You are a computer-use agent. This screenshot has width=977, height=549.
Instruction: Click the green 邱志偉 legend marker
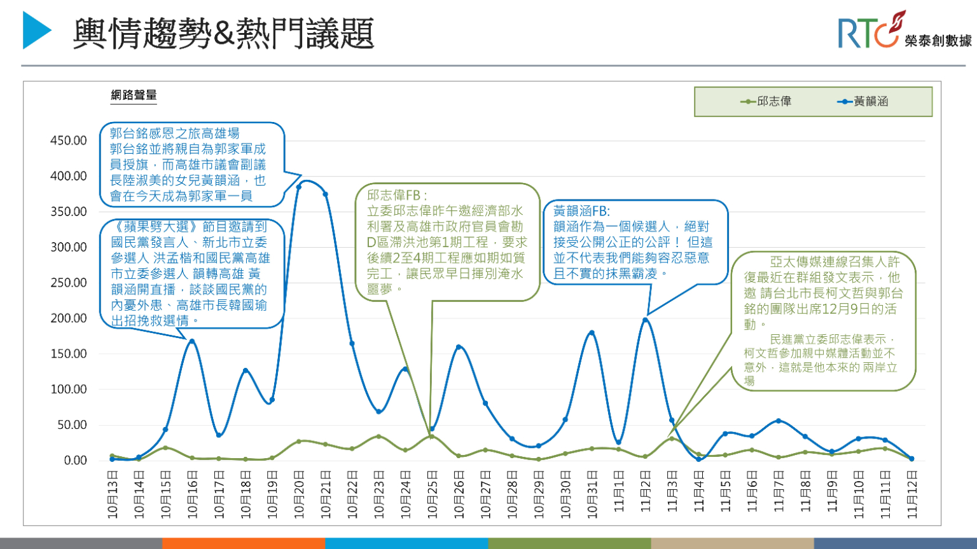pos(748,102)
